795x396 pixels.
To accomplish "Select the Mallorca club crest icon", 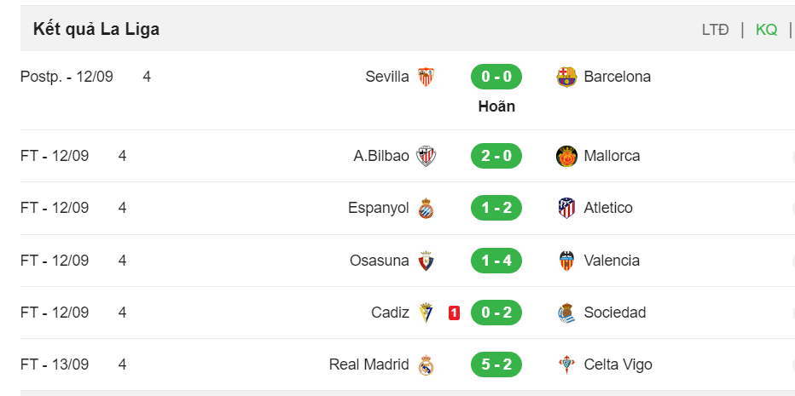I will 566,156.
